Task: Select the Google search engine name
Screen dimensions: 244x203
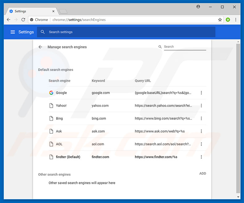Action: click(61, 93)
